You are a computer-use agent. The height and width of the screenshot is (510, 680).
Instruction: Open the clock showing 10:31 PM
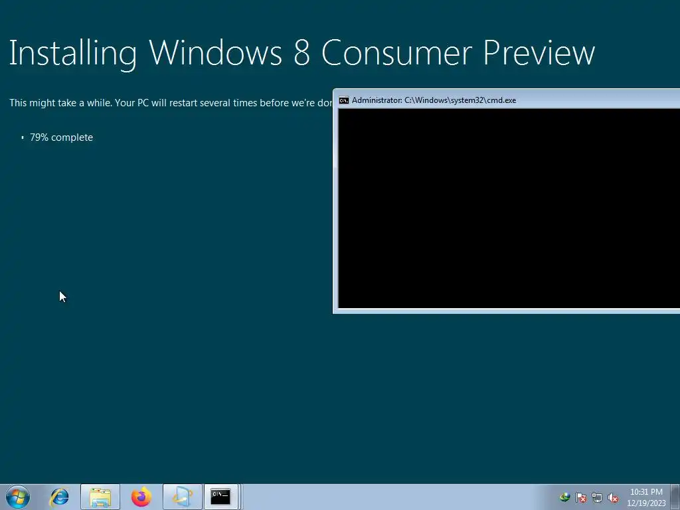coord(646,497)
